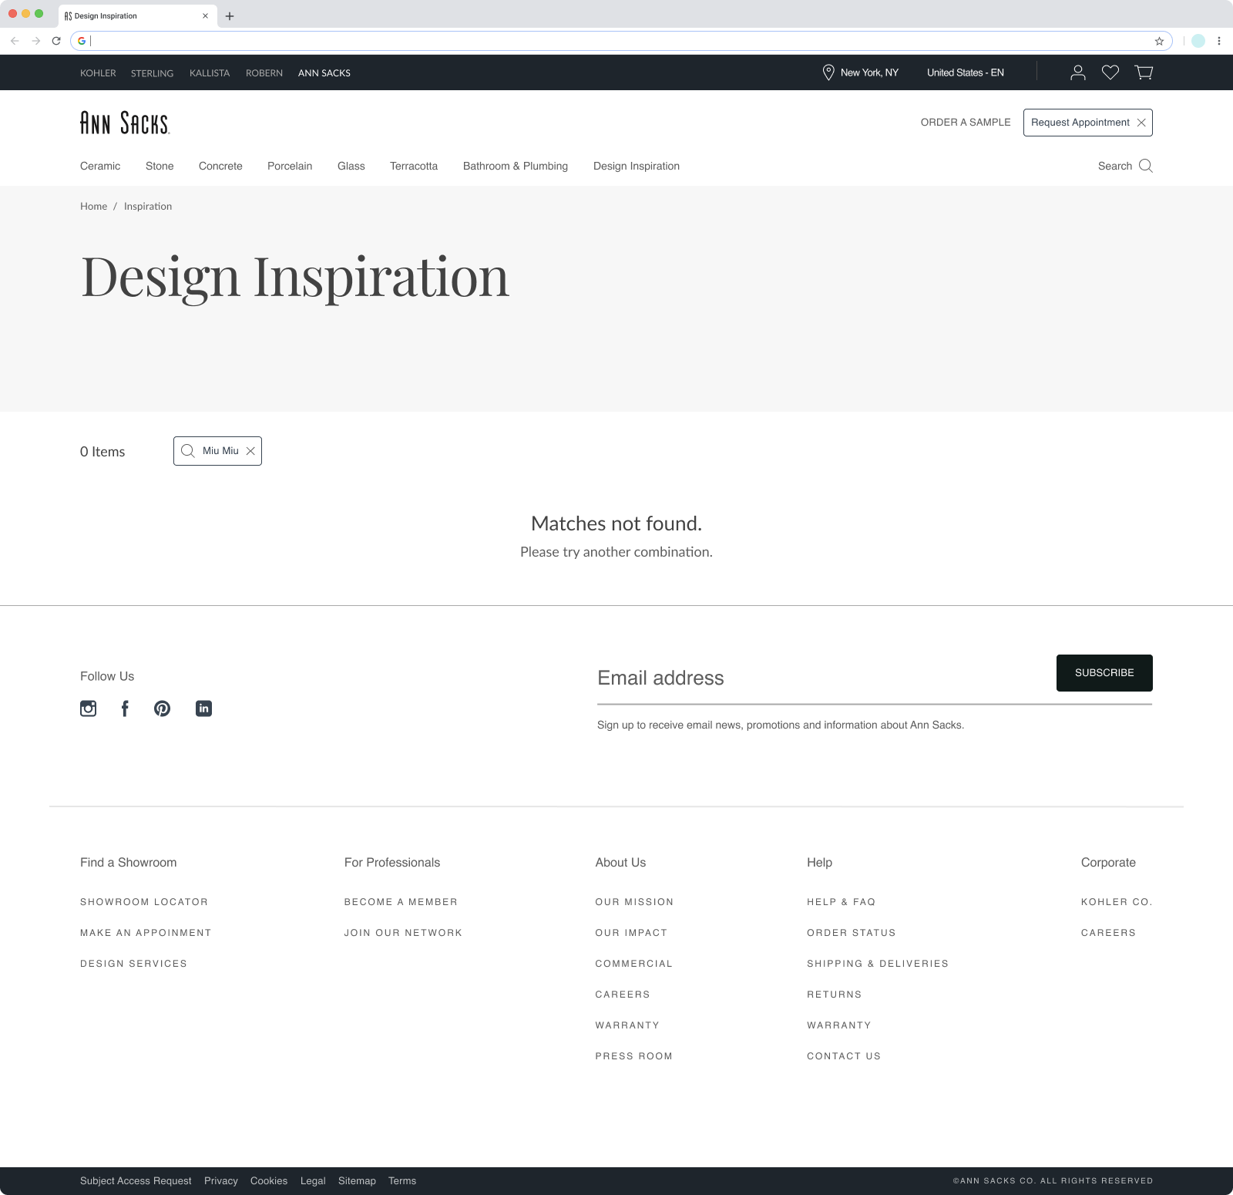The image size is (1233, 1195).
Task: Open the Porcelain menu
Action: point(290,166)
